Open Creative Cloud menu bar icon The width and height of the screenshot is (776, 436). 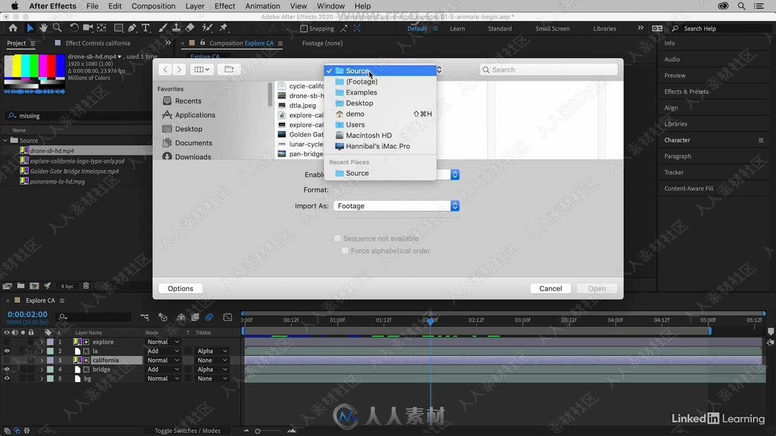coord(723,6)
